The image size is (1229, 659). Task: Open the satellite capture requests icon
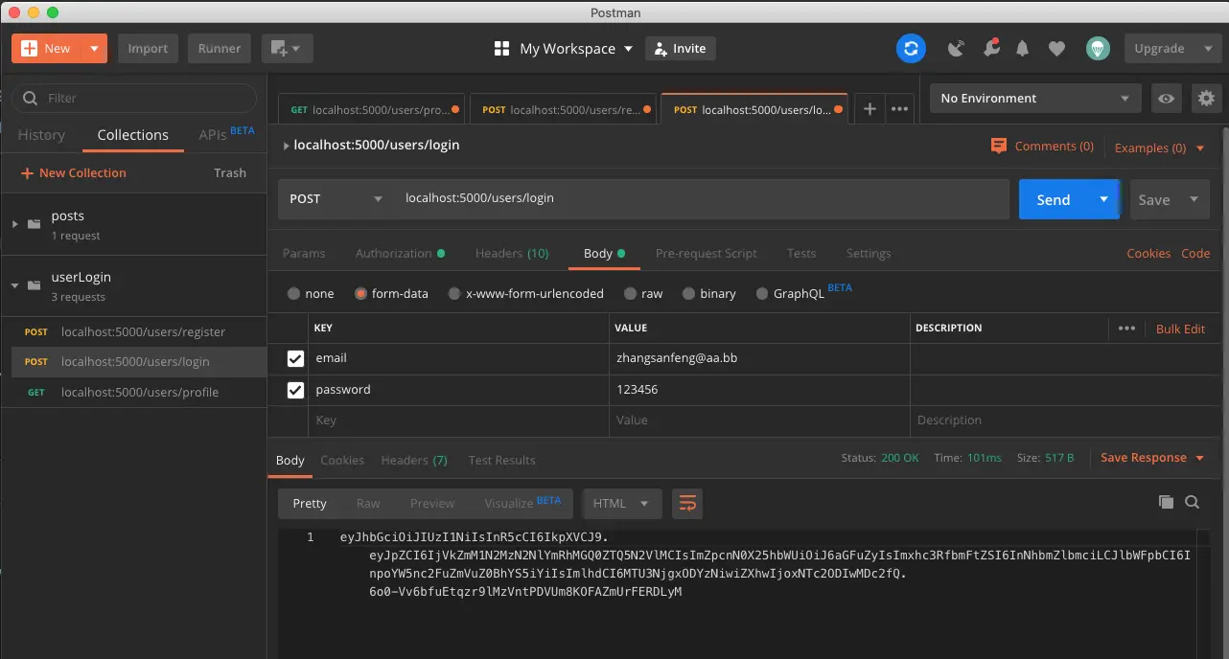[956, 49]
